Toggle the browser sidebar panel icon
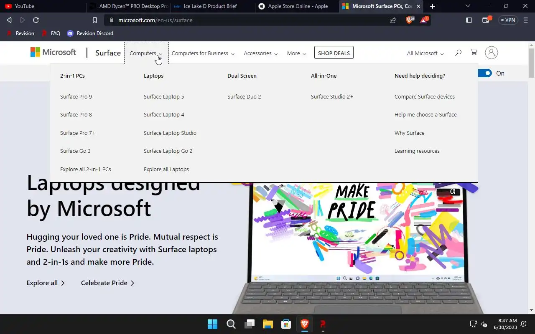Screen dimensions: 535x334 pyautogui.click(x=469, y=20)
